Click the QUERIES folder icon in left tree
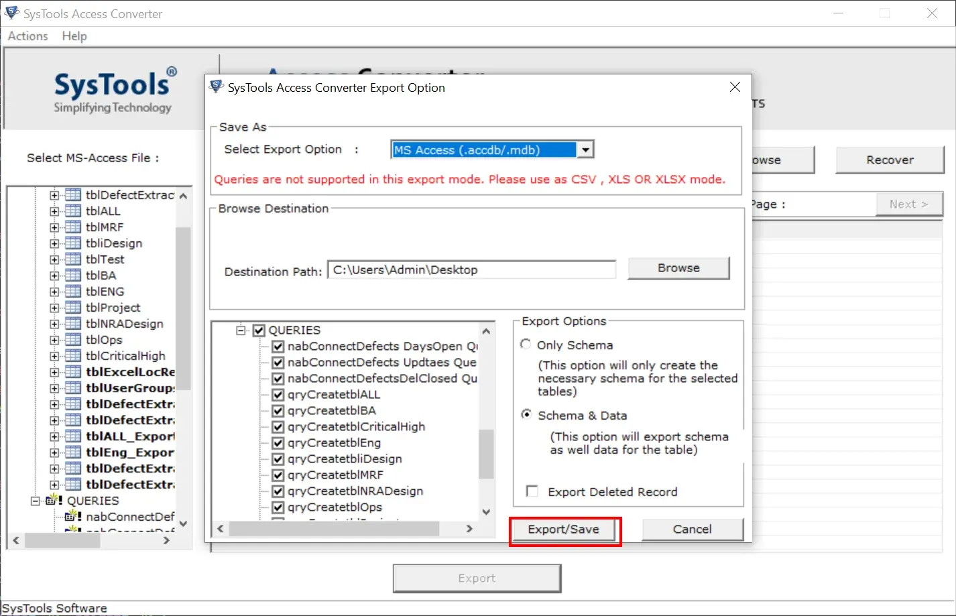Image resolution: width=956 pixels, height=616 pixels. click(x=54, y=500)
